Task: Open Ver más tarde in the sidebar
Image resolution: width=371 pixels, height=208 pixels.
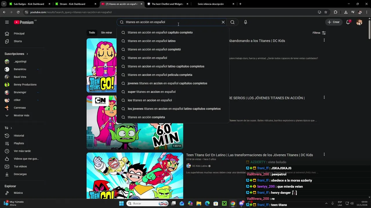Action: click(22, 151)
